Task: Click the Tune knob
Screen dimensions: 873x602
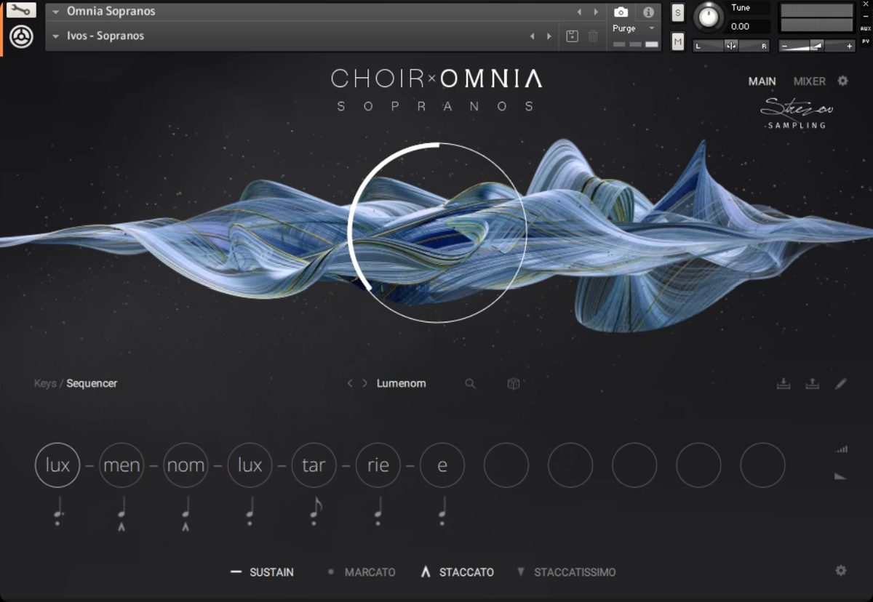Action: coord(709,17)
